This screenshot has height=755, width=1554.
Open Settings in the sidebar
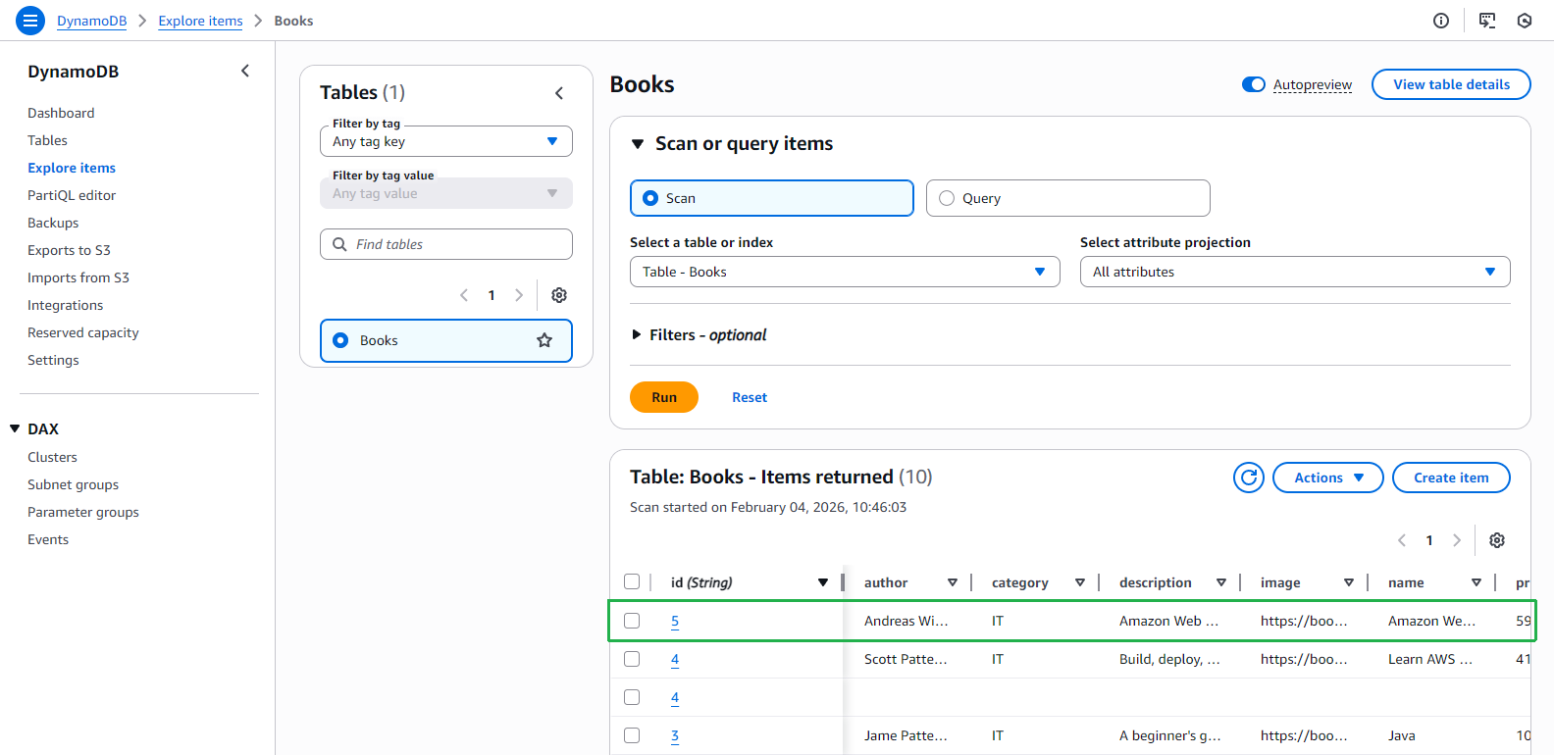[x=53, y=360]
